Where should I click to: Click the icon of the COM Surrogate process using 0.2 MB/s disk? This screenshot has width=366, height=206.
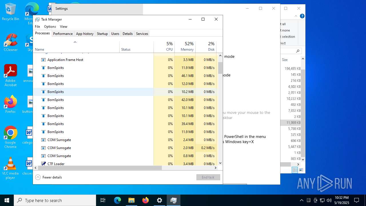[43, 148]
